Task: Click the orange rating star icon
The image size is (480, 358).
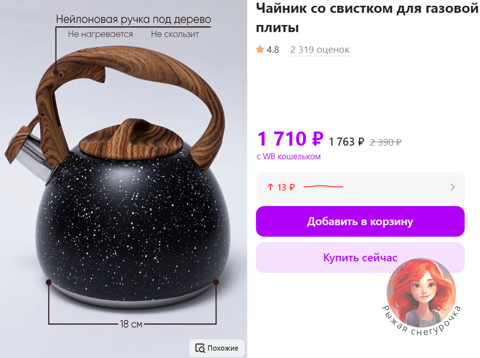Action: tap(260, 49)
